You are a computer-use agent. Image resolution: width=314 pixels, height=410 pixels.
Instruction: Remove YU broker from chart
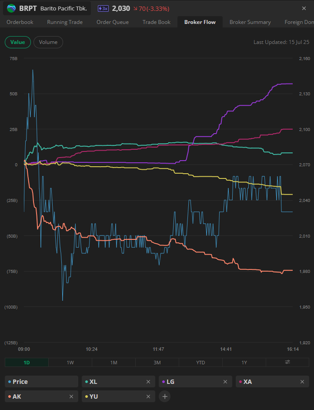[148, 396]
